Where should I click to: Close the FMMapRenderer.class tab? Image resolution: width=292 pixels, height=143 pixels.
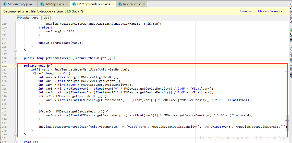(113, 4)
